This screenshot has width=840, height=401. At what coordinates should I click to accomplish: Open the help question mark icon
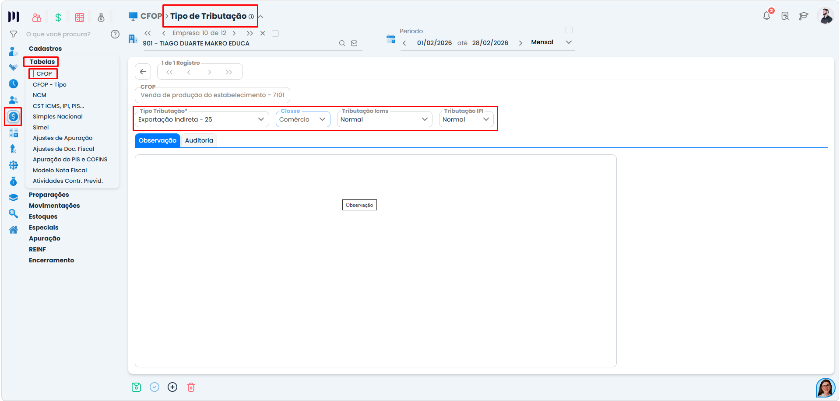coord(115,34)
